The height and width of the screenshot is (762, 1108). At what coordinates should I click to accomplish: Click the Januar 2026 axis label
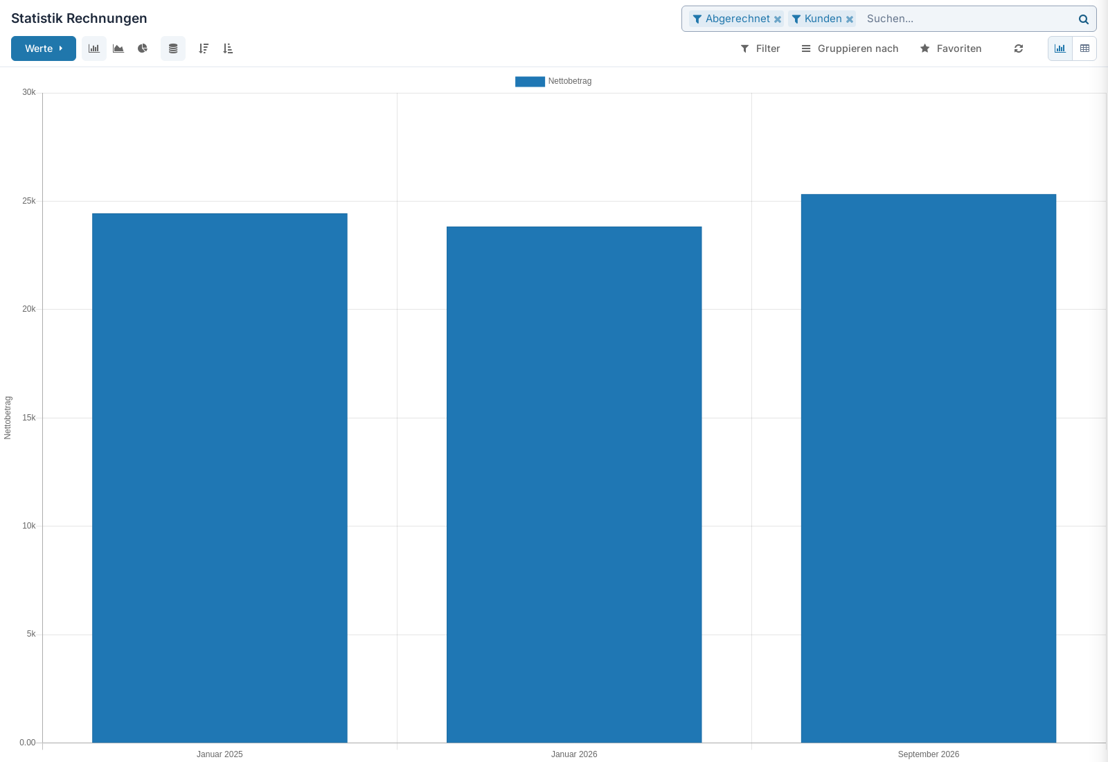[574, 754]
